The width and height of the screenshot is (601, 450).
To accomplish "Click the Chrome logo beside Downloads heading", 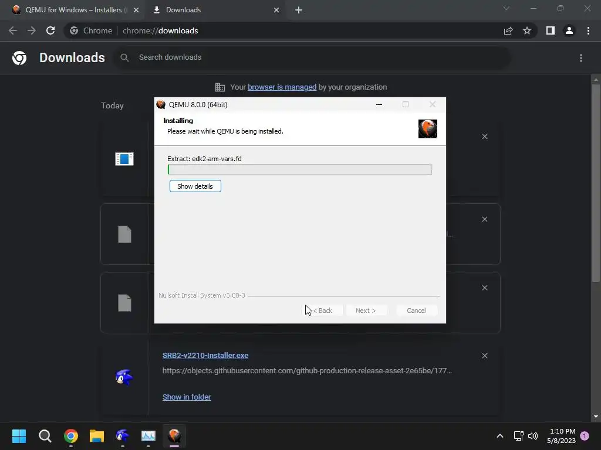I will (x=19, y=58).
